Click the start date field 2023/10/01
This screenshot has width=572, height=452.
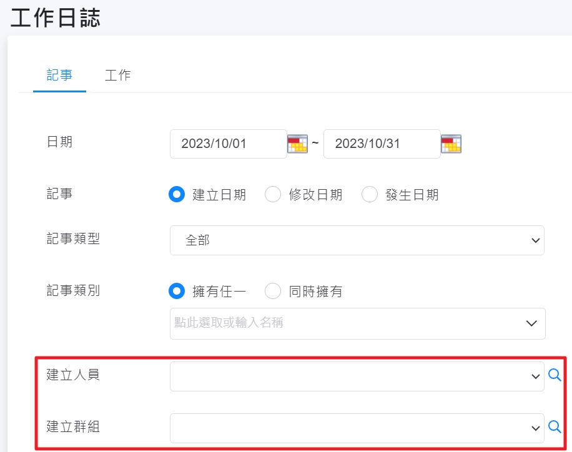pos(228,144)
